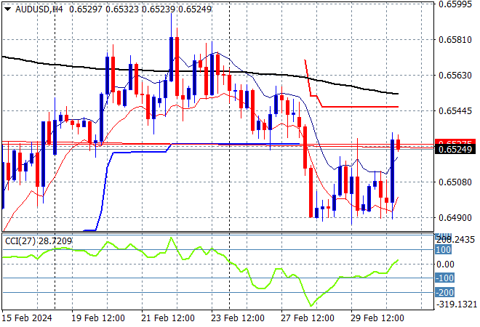Click the last red candle on the chart

point(398,144)
